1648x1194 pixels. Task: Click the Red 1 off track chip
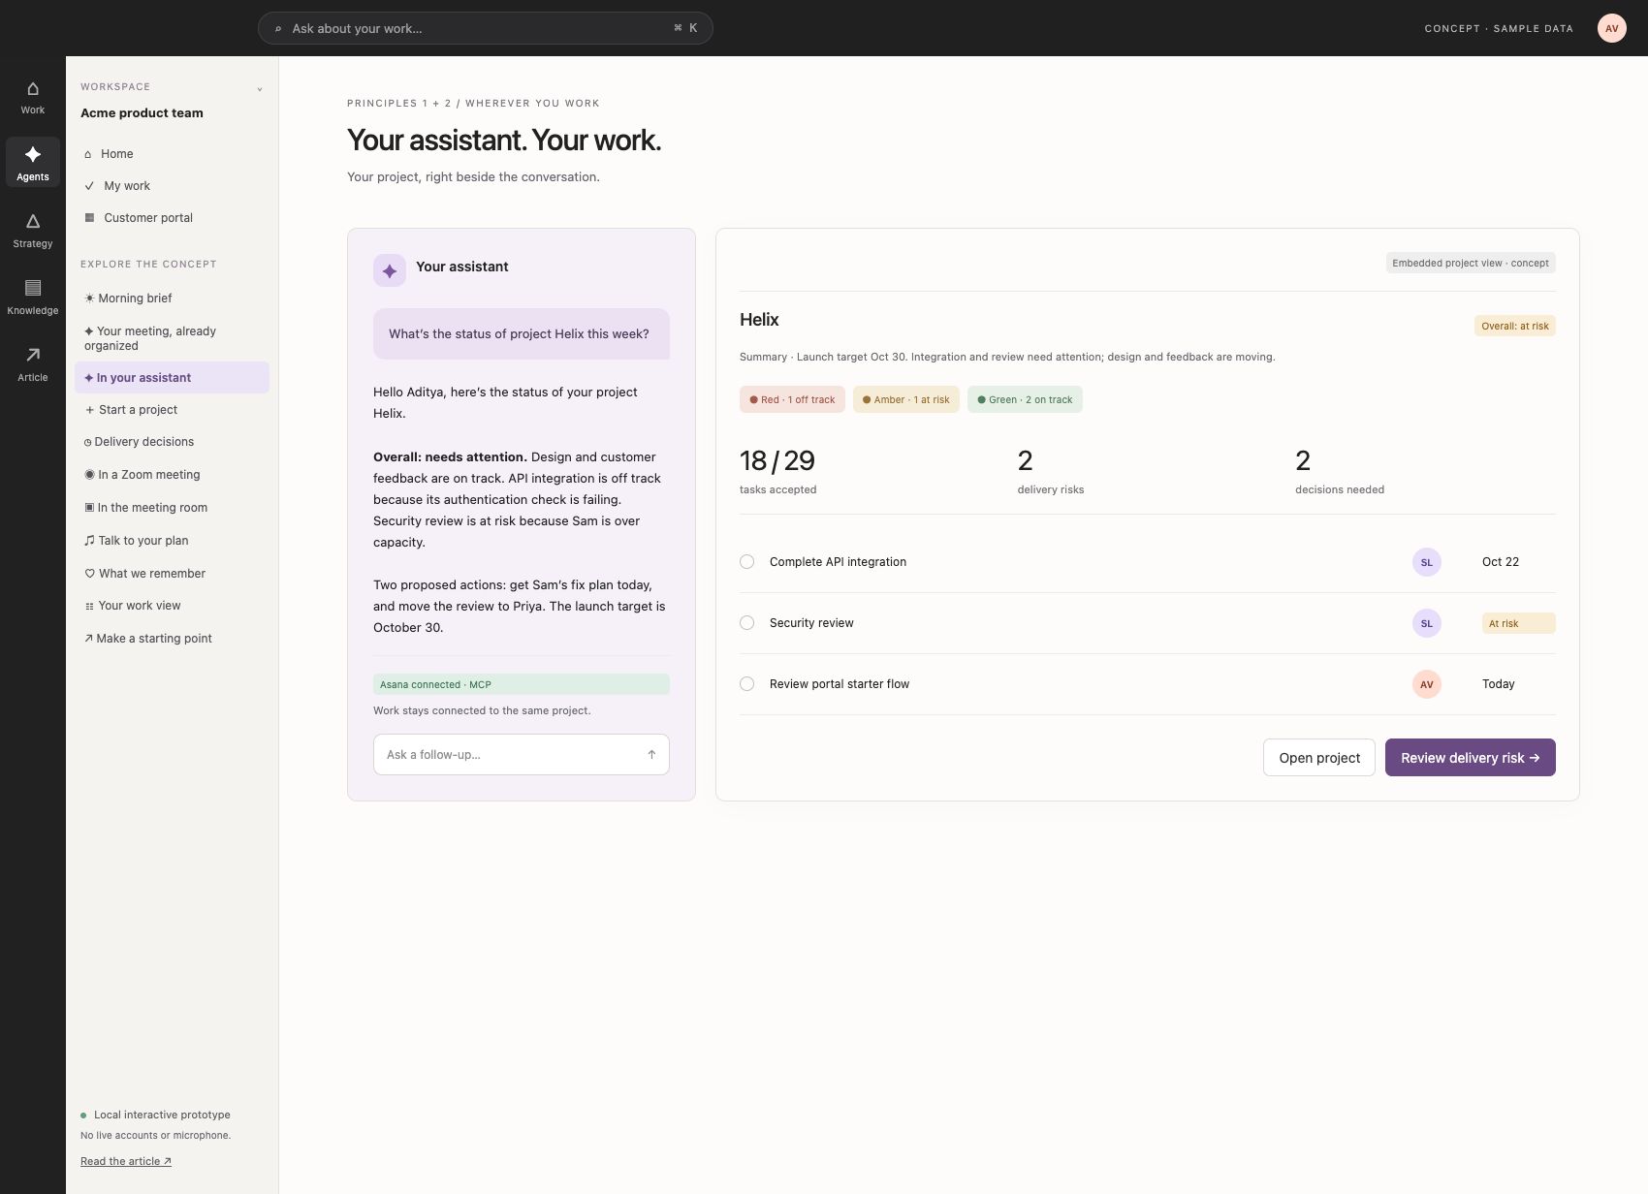click(792, 399)
